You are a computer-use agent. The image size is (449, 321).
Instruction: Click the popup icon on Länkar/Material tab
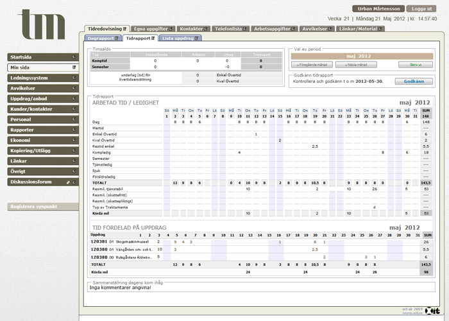pos(380,29)
